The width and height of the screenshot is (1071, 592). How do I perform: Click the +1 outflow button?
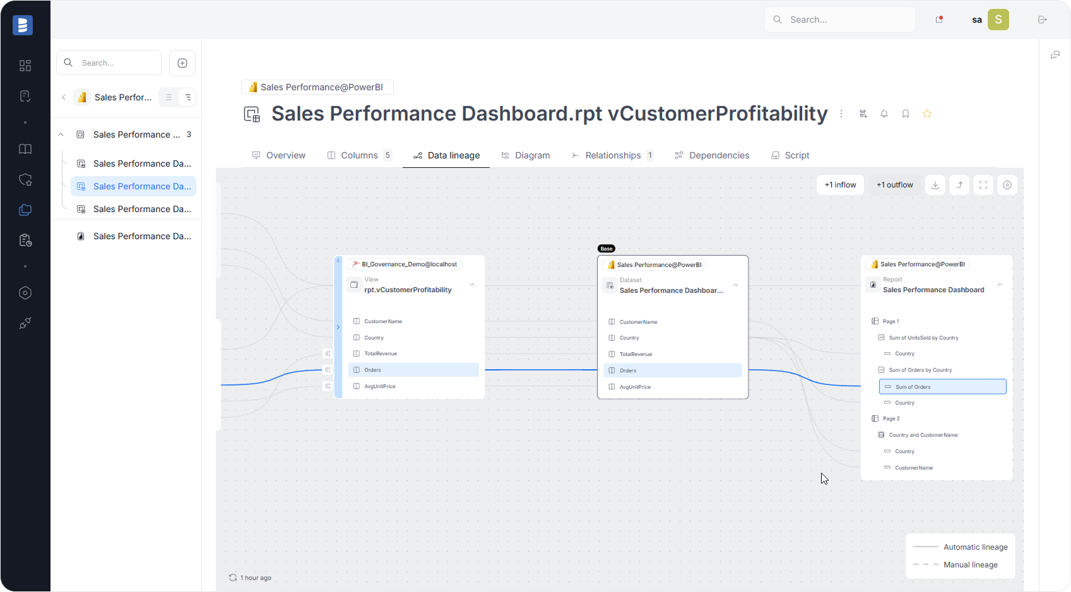894,185
